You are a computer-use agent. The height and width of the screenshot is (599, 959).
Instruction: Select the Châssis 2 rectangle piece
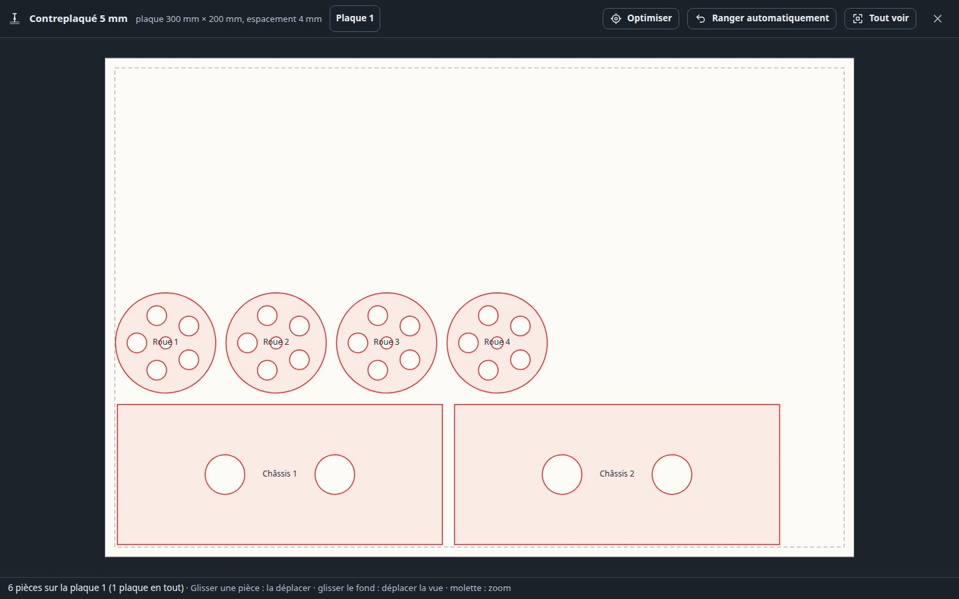click(x=617, y=475)
